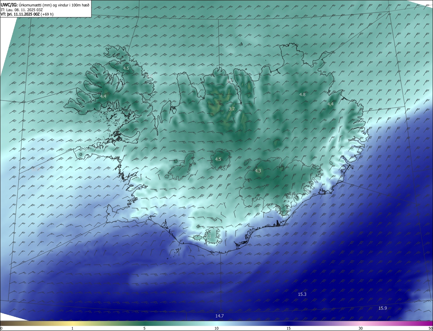Click the '15' tick label on the color scale
Screen dimensions: 433x331
pos(289,328)
